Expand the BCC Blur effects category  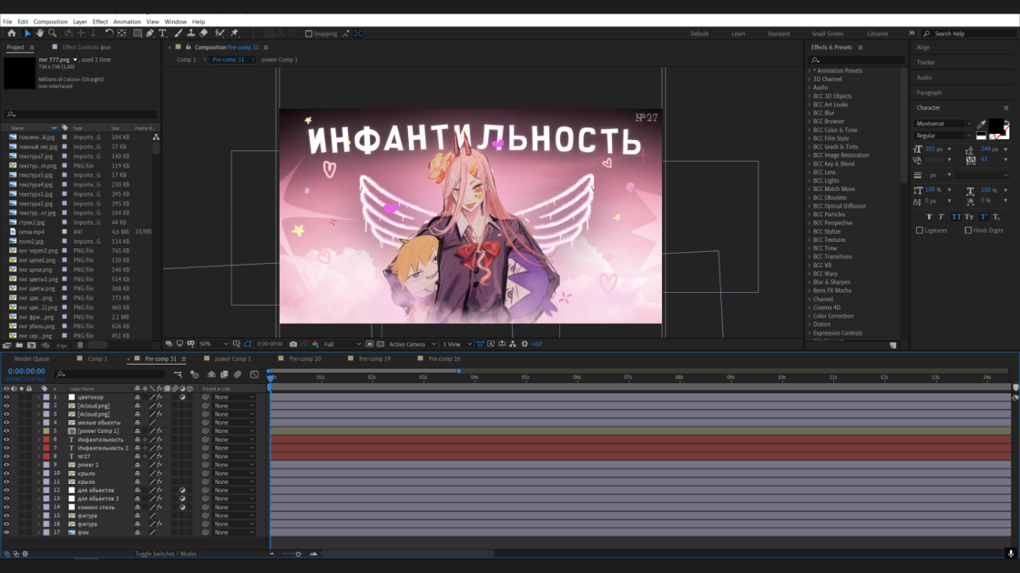[x=810, y=113]
